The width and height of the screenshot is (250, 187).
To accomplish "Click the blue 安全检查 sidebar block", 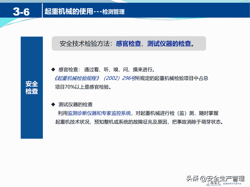I will pos(32,88).
